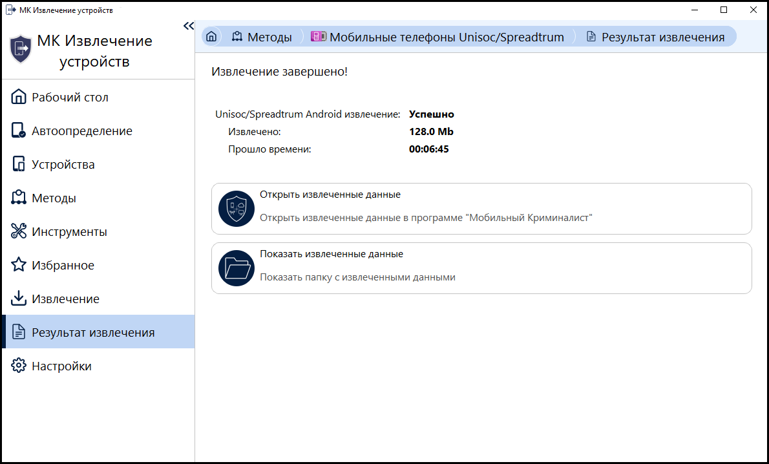Maximize the application window

pos(723,10)
